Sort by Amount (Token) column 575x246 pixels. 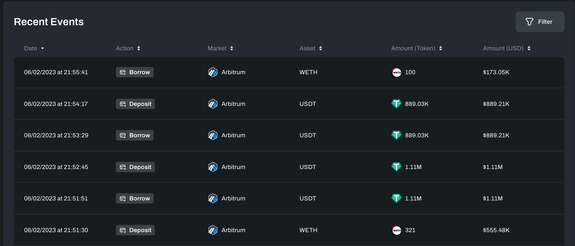[440, 48]
